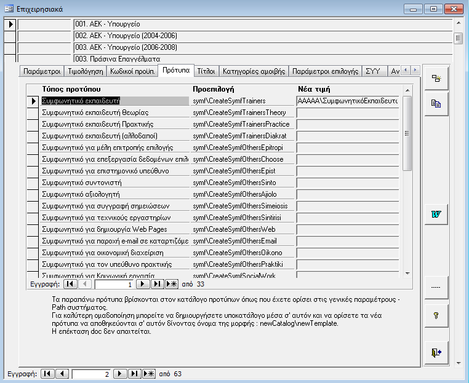Go to previous record in bottom outer navigator

(62, 374)
